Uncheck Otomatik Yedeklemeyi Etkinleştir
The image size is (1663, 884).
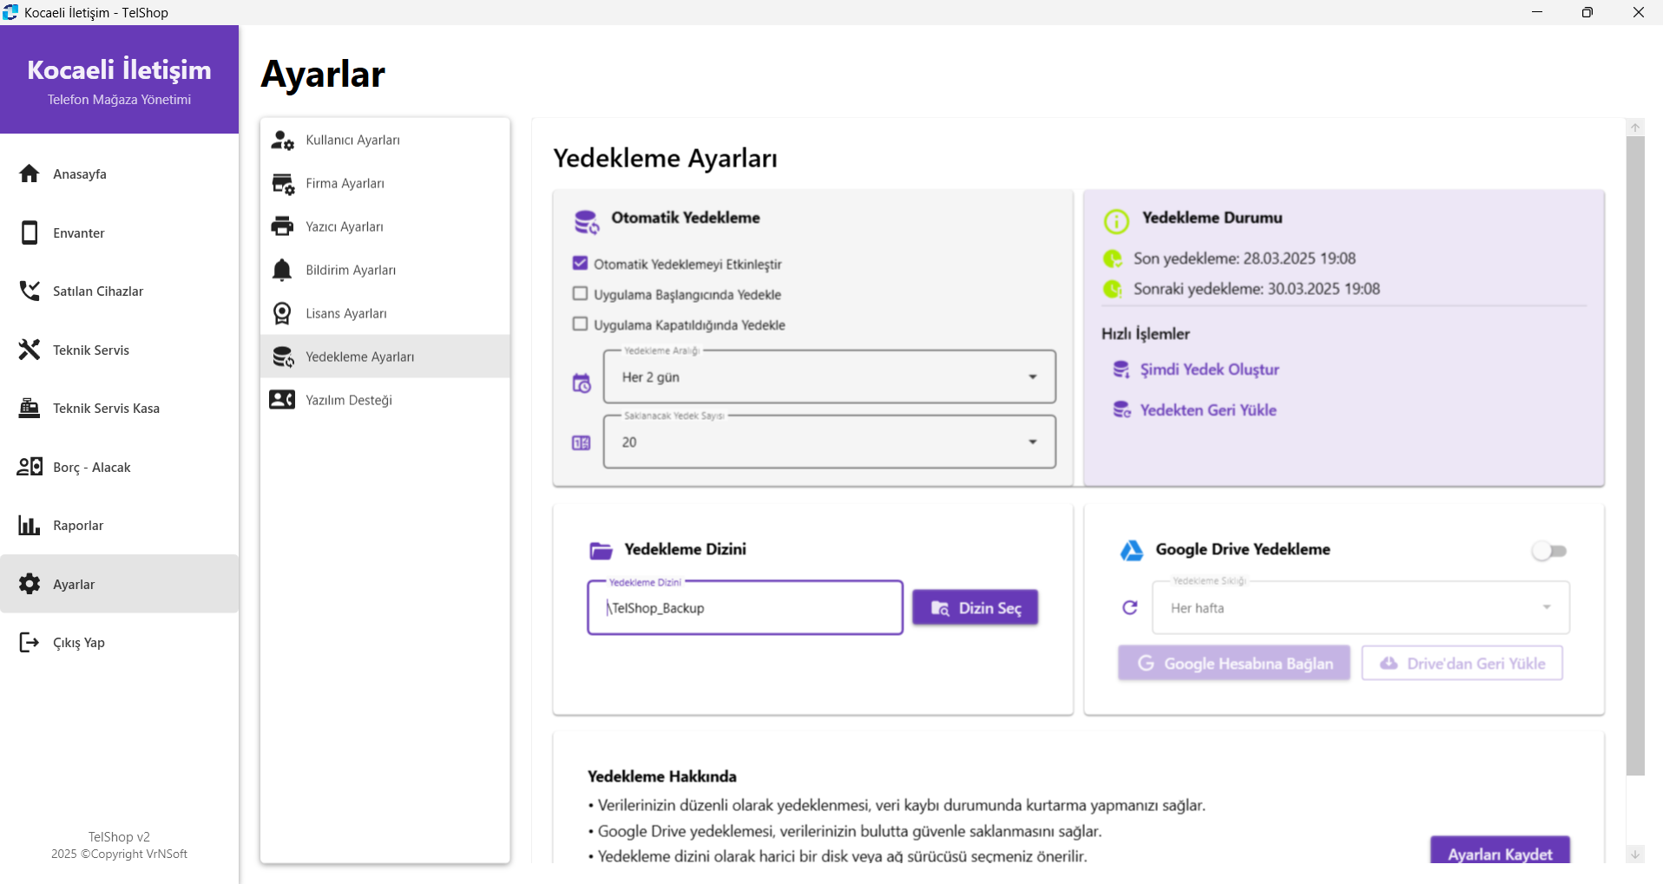[x=580, y=263]
